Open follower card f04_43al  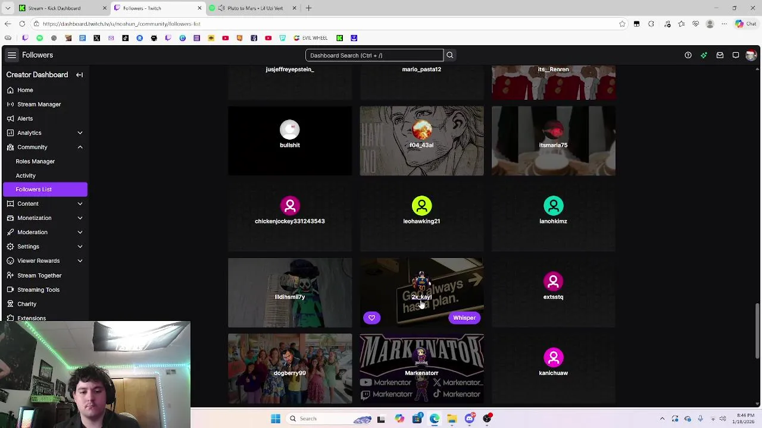(x=421, y=141)
